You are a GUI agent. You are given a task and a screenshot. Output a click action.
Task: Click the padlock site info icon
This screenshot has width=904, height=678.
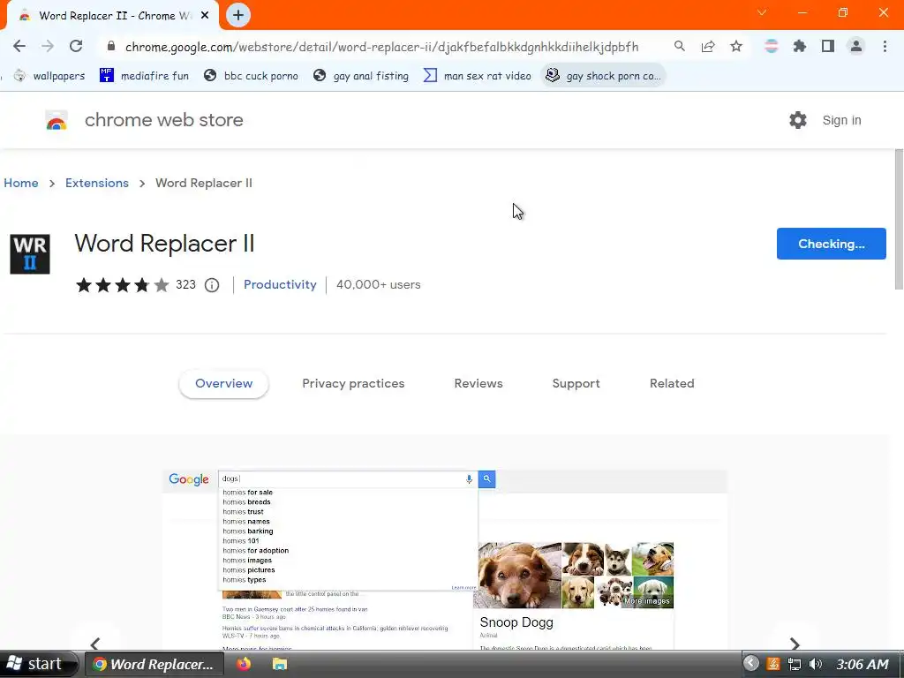pyautogui.click(x=111, y=46)
